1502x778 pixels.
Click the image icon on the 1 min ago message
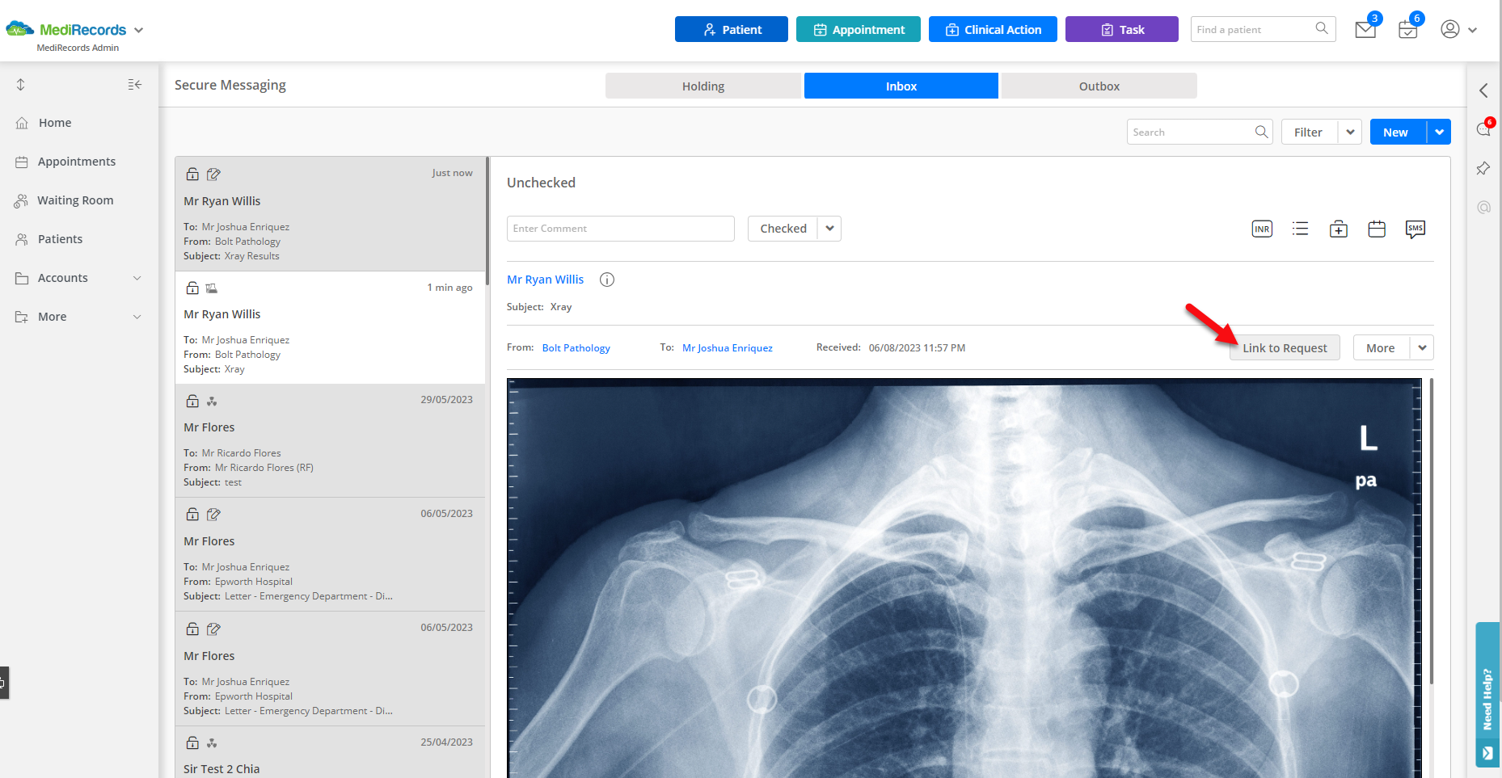point(212,288)
